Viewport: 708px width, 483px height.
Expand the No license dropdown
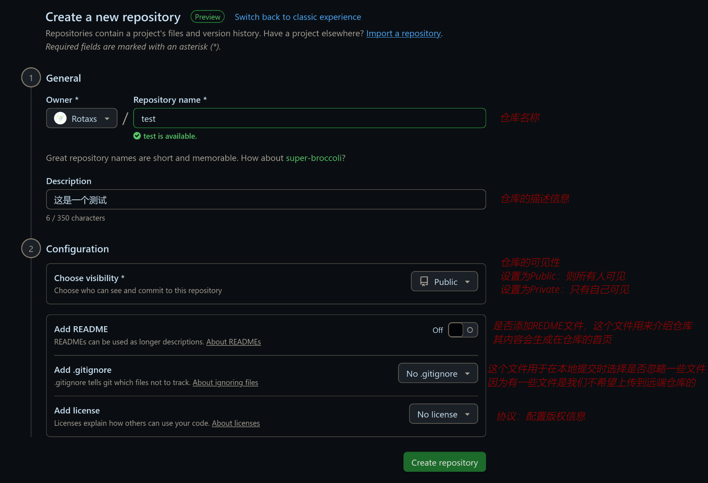443,414
